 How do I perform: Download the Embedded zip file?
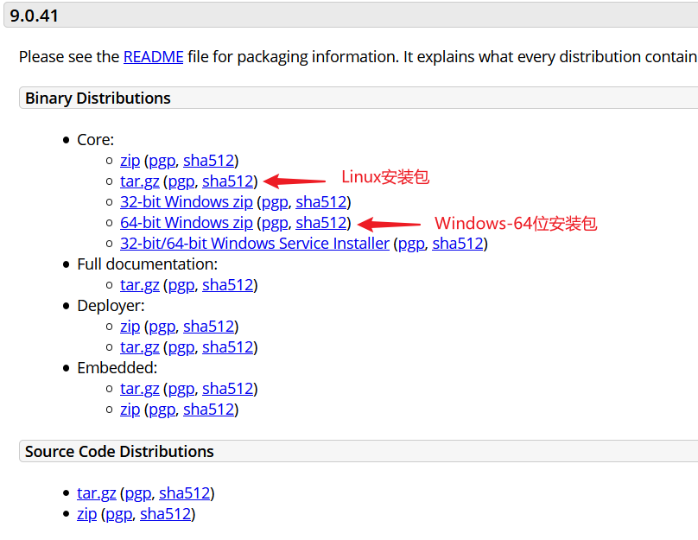coord(130,410)
